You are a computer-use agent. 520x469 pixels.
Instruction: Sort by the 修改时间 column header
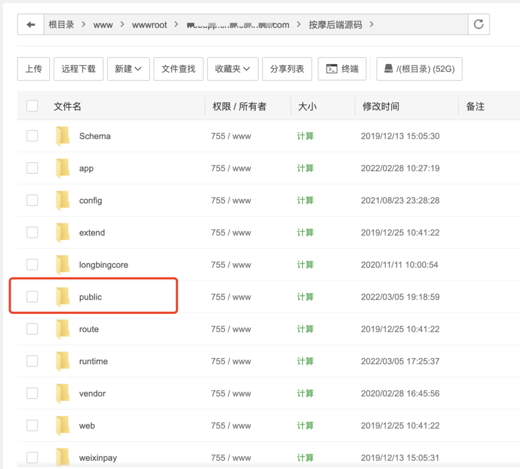pos(380,106)
